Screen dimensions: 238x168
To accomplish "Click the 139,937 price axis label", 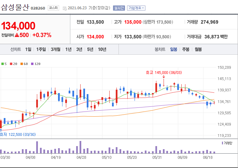I will pyautogui.click(x=224, y=90).
